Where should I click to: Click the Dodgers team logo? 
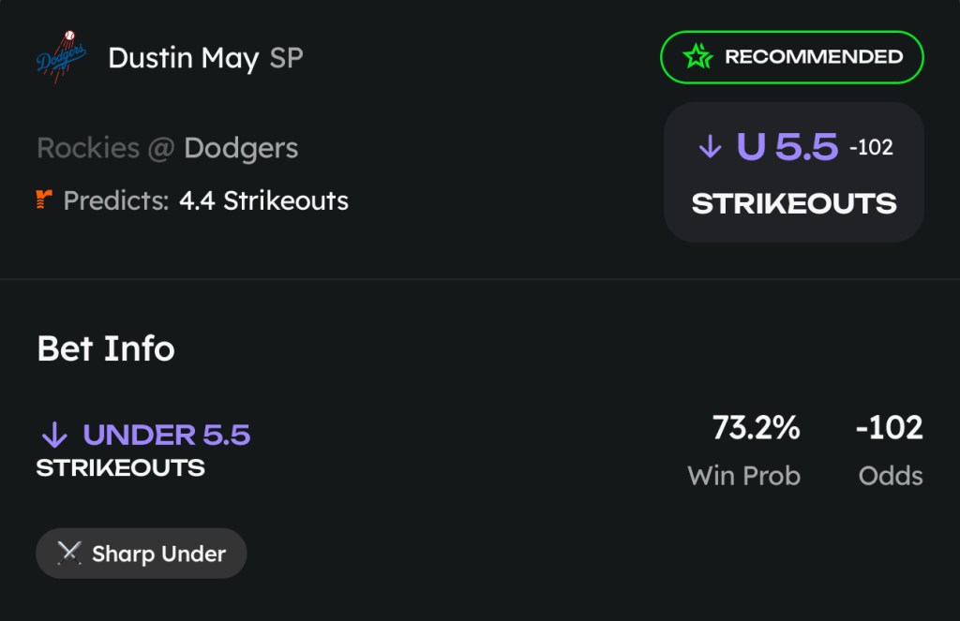[x=61, y=57]
